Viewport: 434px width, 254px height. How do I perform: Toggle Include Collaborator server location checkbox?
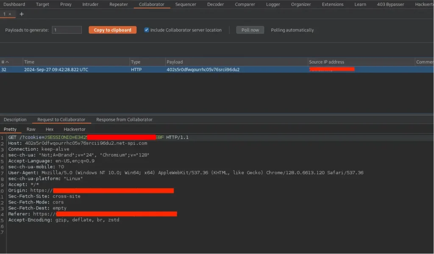(146, 30)
